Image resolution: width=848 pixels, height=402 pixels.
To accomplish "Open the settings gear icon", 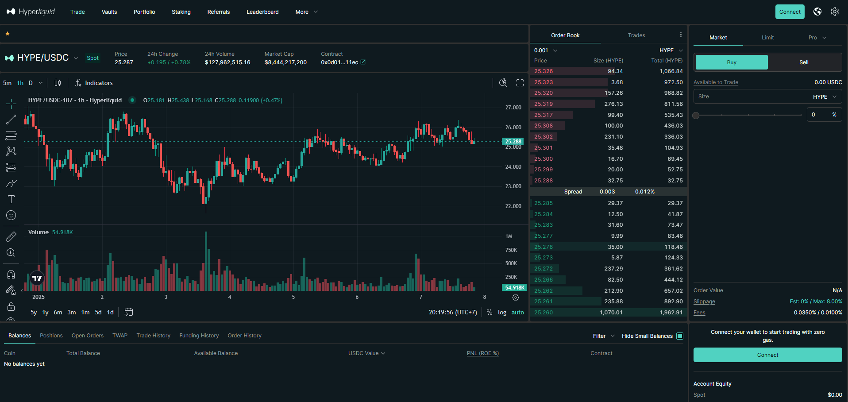I will [835, 12].
